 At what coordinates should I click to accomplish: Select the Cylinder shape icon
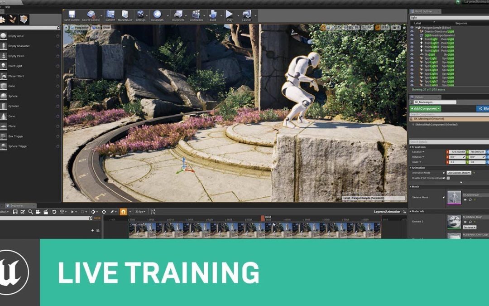tap(4, 106)
